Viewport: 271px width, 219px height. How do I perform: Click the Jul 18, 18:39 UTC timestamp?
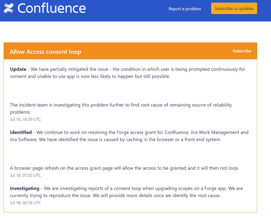pyautogui.click(x=25, y=119)
